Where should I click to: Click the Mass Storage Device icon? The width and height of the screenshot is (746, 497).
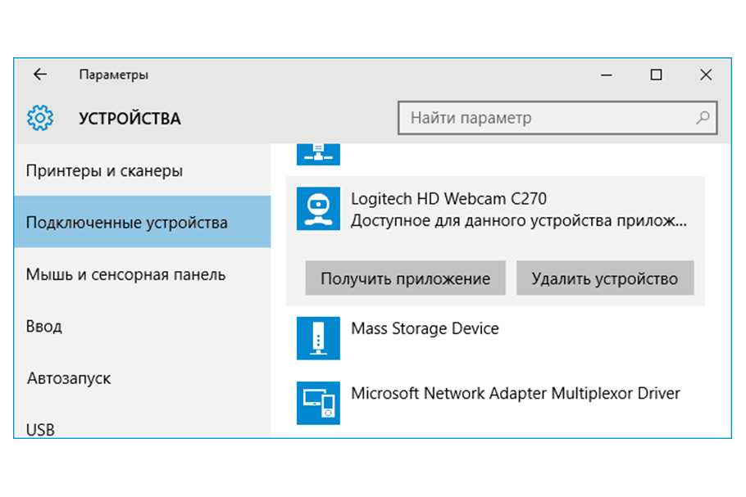pos(317,338)
